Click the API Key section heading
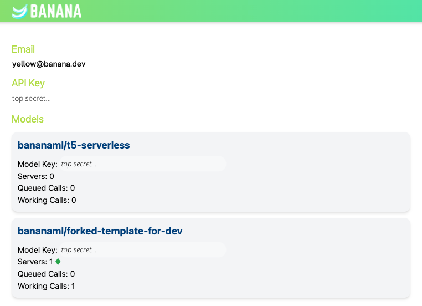 pyautogui.click(x=28, y=83)
